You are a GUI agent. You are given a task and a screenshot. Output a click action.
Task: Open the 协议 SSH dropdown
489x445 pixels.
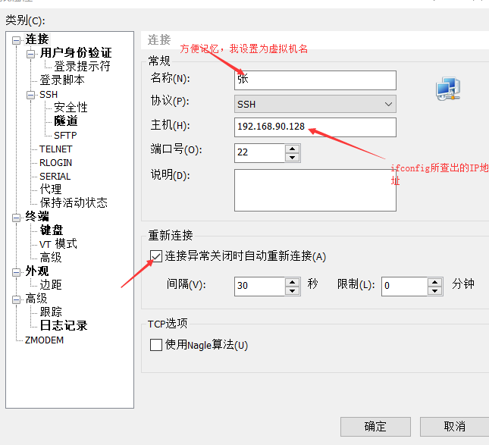[315, 104]
